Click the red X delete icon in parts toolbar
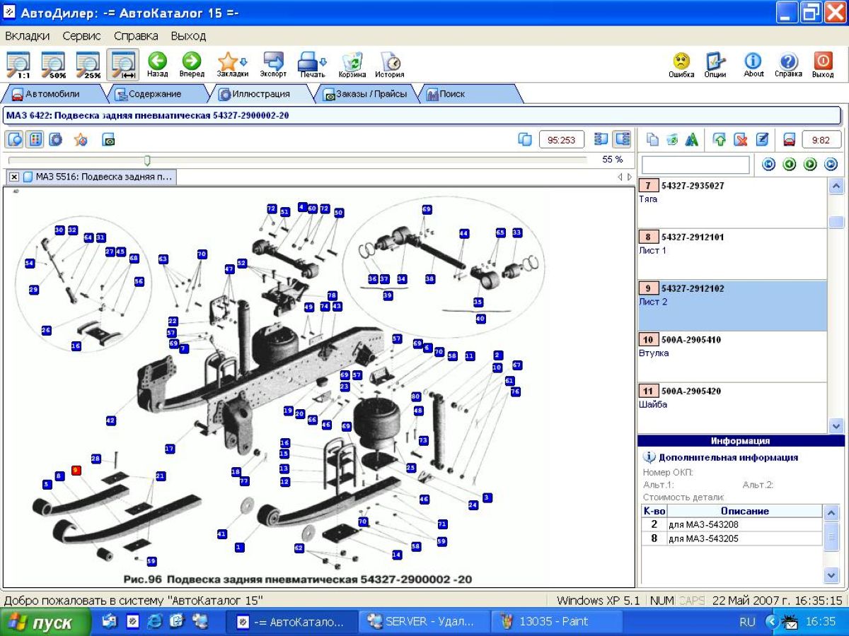Image resolution: width=849 pixels, height=636 pixels. pyautogui.click(x=741, y=139)
